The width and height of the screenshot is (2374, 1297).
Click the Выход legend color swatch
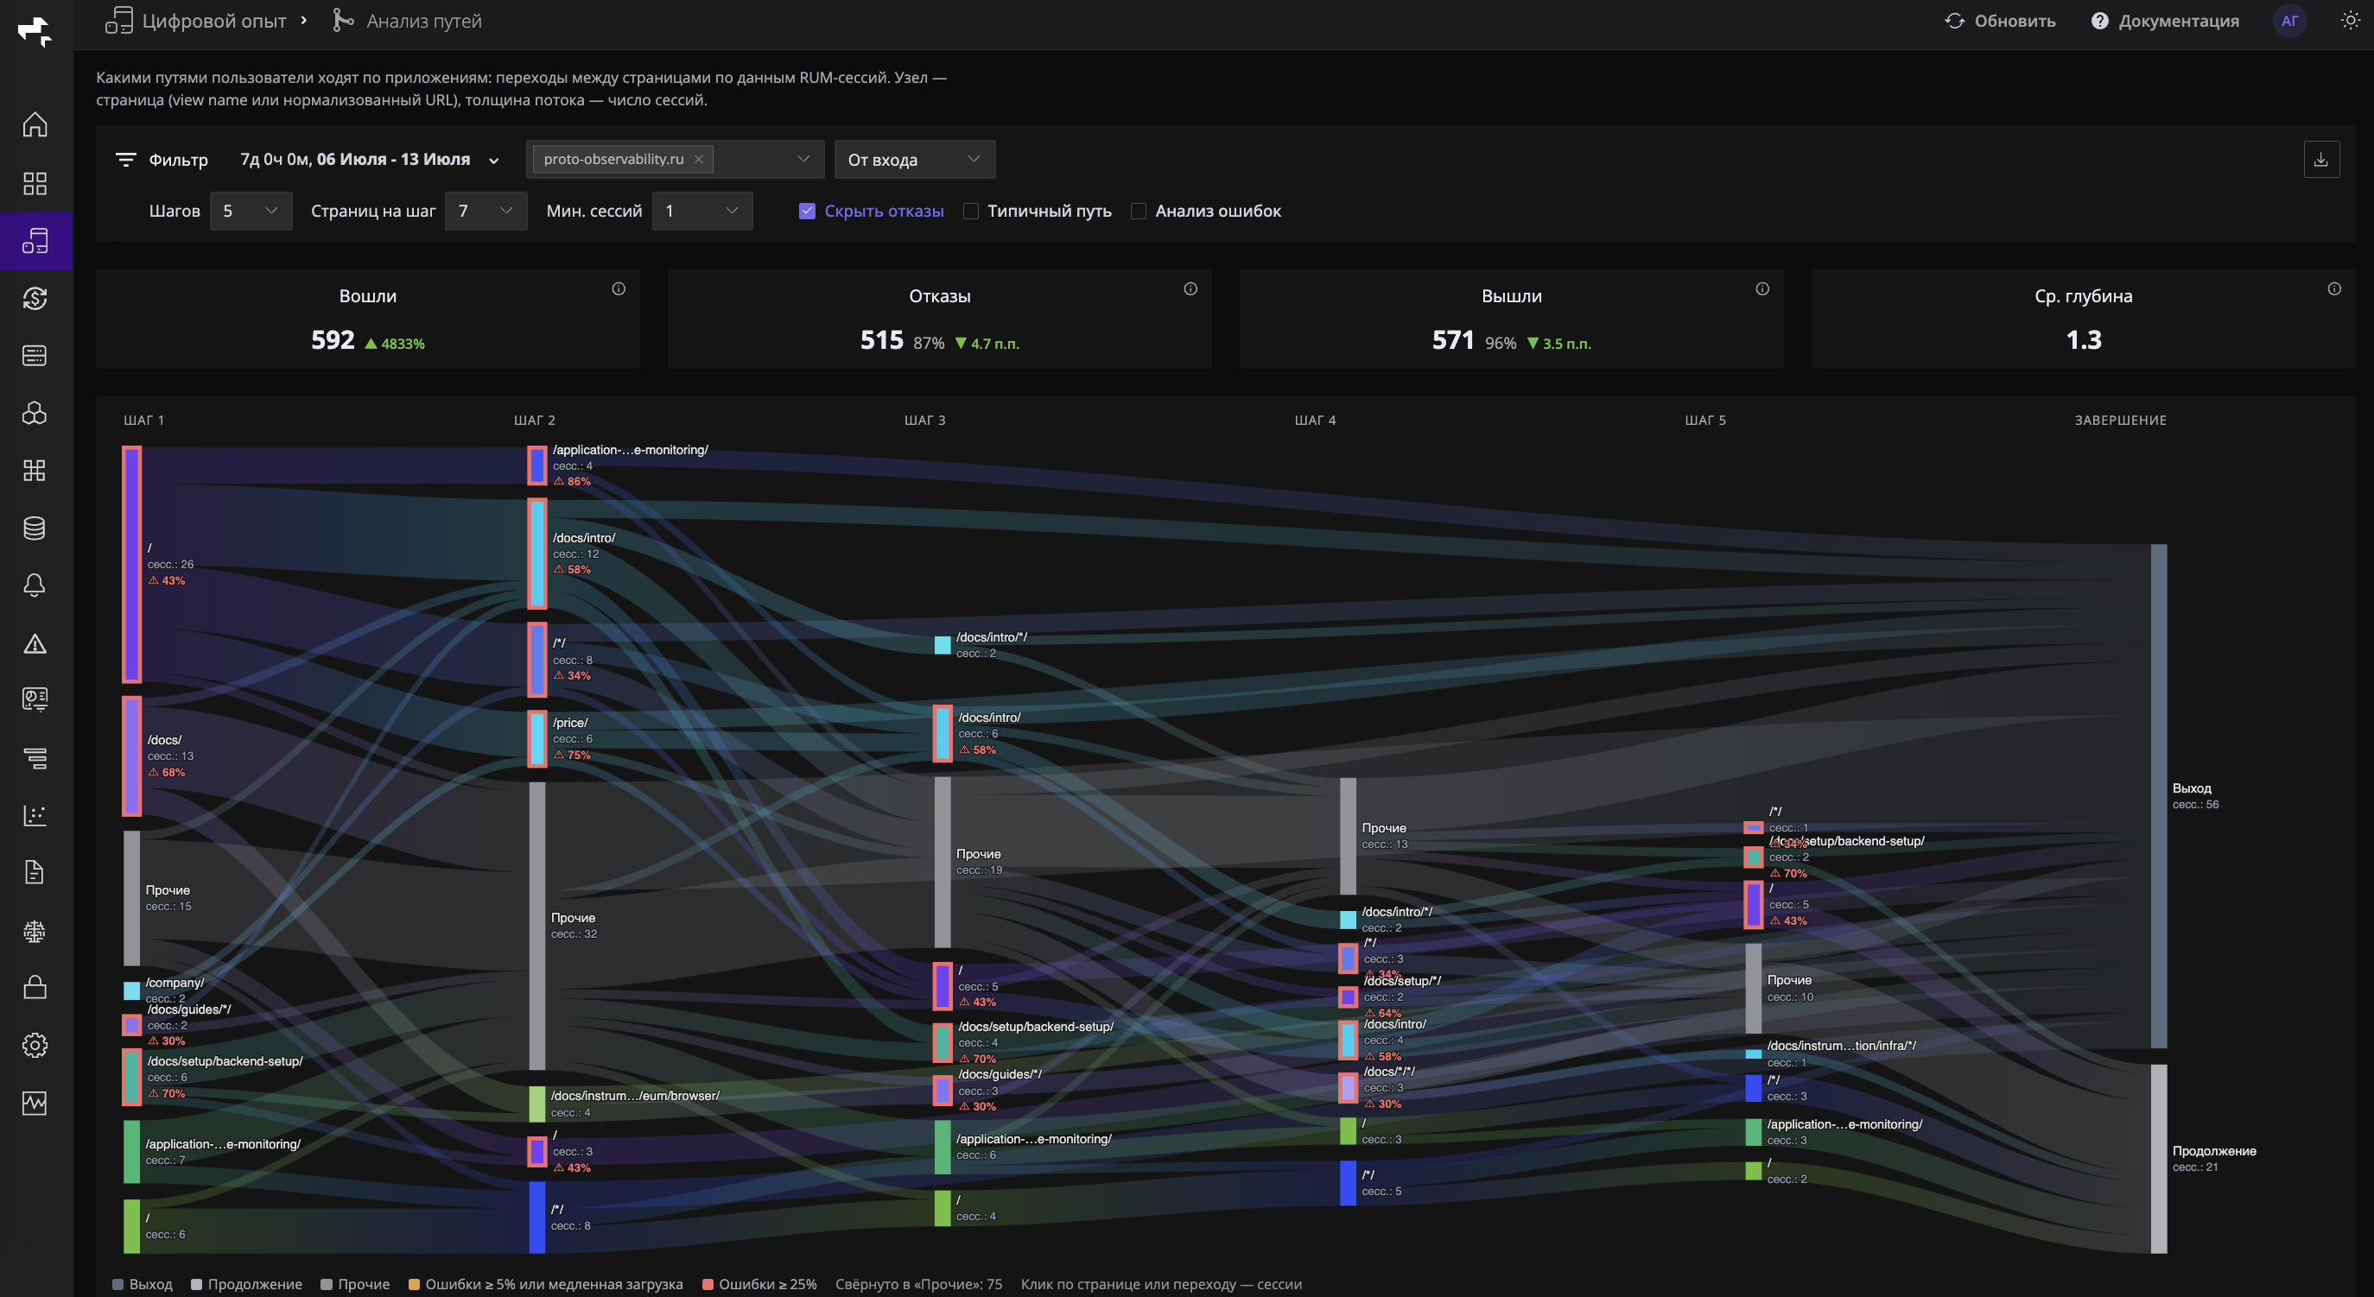(x=118, y=1284)
